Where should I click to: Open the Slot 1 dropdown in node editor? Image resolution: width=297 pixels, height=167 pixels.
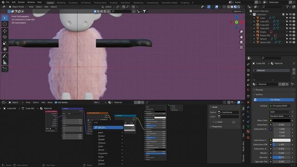[x=100, y=103]
